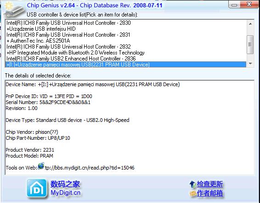Click the MyDigit.cn site text
260x203 pixels.
pos(65,192)
